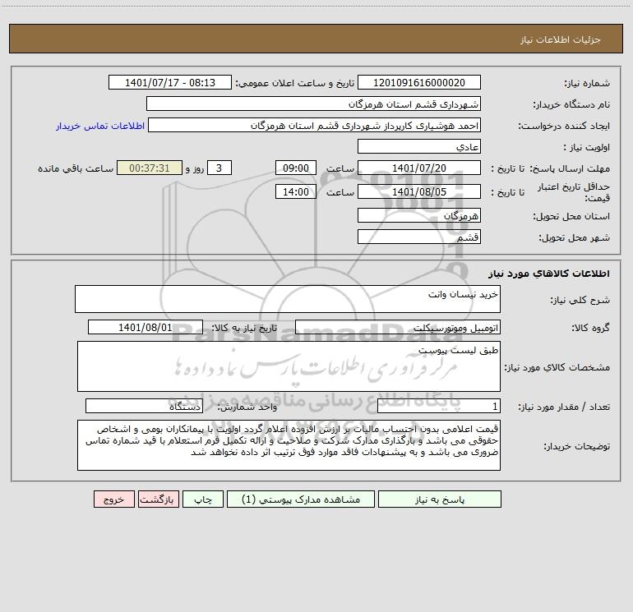The image size is (633, 612).
Task: Select the شماره نیاز field 1201091616000020
Action: coord(419,82)
